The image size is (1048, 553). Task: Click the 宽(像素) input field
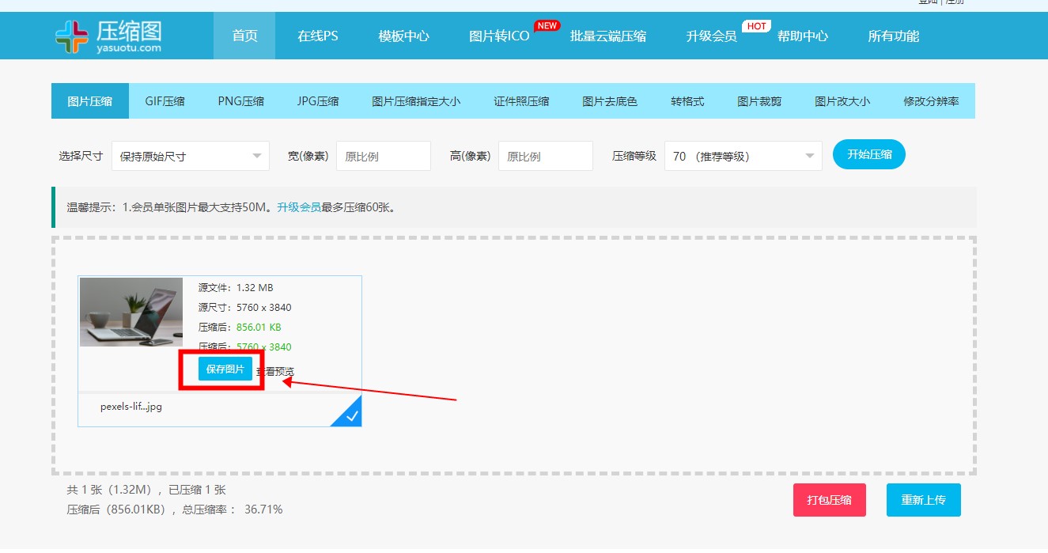[383, 157]
